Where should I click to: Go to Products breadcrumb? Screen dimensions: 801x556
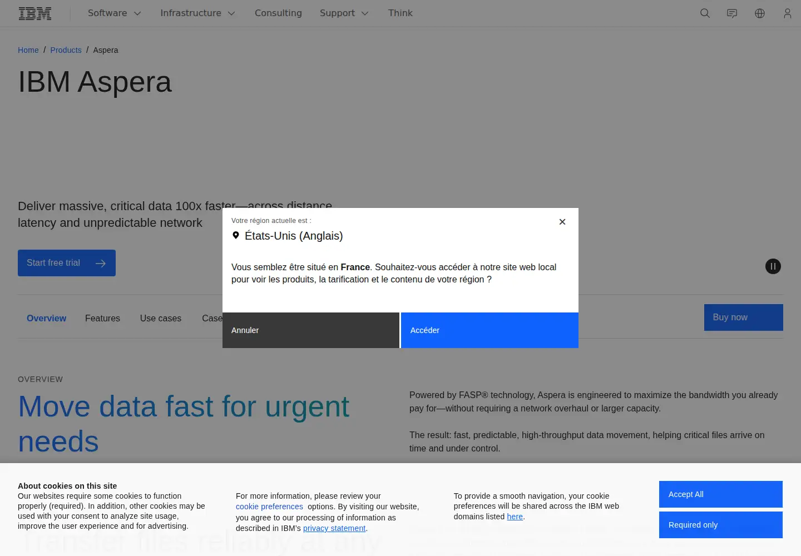point(66,50)
